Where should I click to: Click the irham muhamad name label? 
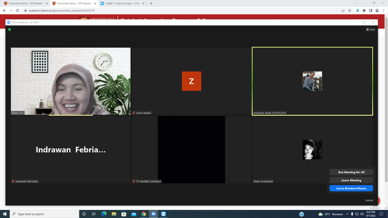(x=263, y=181)
